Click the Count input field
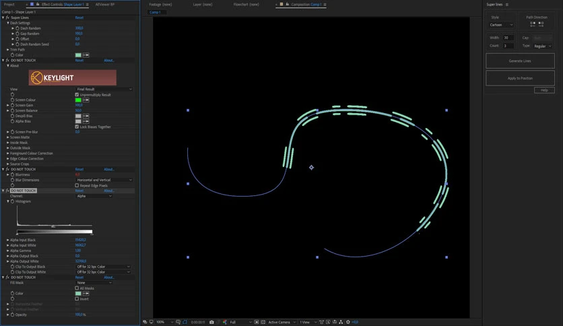This screenshot has width=563, height=326. [x=508, y=46]
